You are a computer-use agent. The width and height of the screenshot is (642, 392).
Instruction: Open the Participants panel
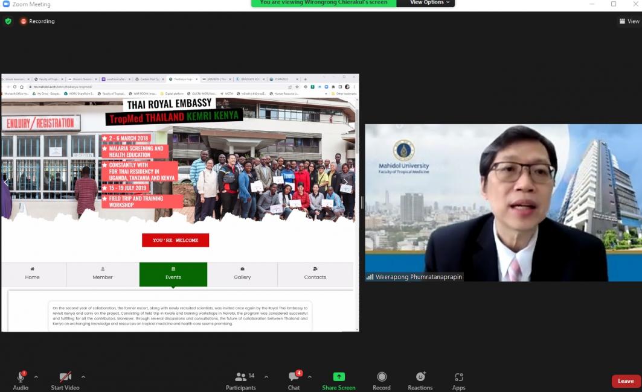click(241, 381)
